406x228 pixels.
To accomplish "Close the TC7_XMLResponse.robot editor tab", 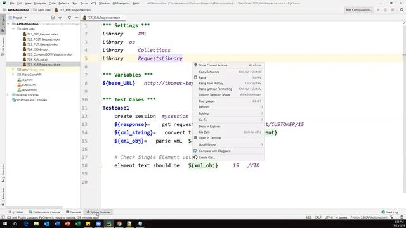I will [x=122, y=18].
